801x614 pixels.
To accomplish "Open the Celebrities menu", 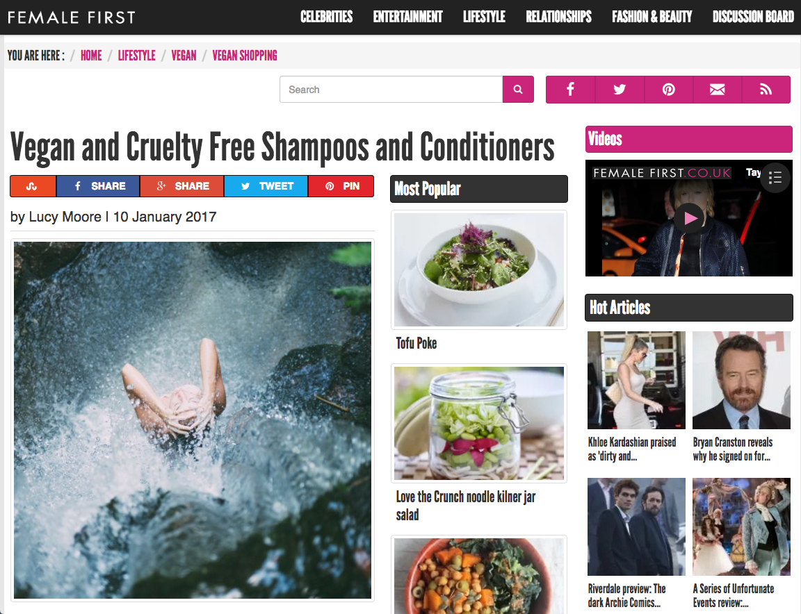I will pyautogui.click(x=326, y=17).
